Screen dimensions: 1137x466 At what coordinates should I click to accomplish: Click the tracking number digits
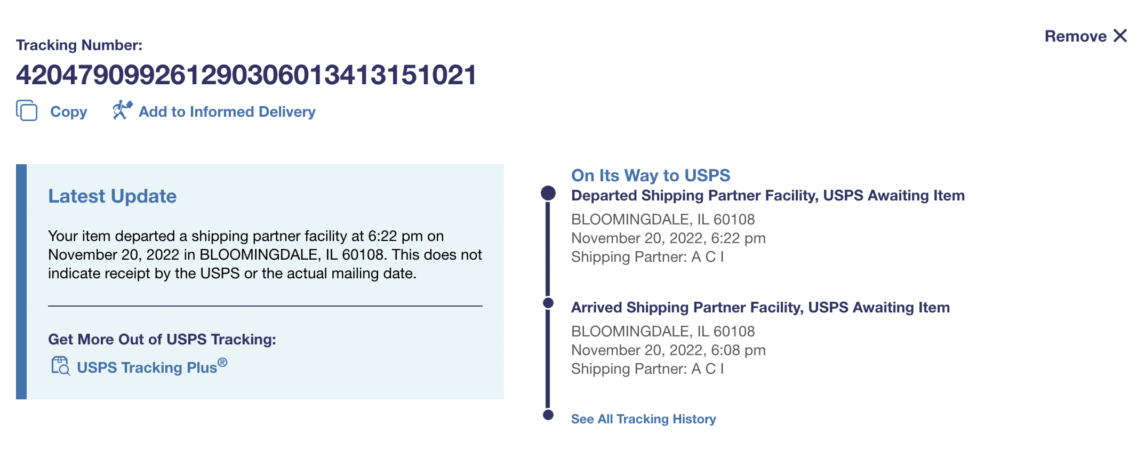click(246, 75)
